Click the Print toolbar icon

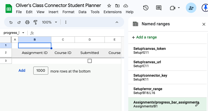[x=27, y=22]
